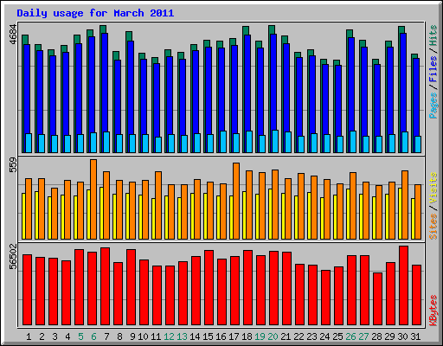Click the 'Daily usage for March 2011' title

point(95,14)
